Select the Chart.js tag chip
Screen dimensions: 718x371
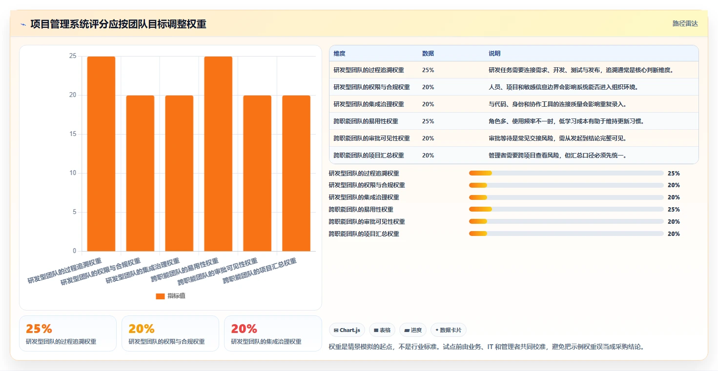(x=347, y=330)
